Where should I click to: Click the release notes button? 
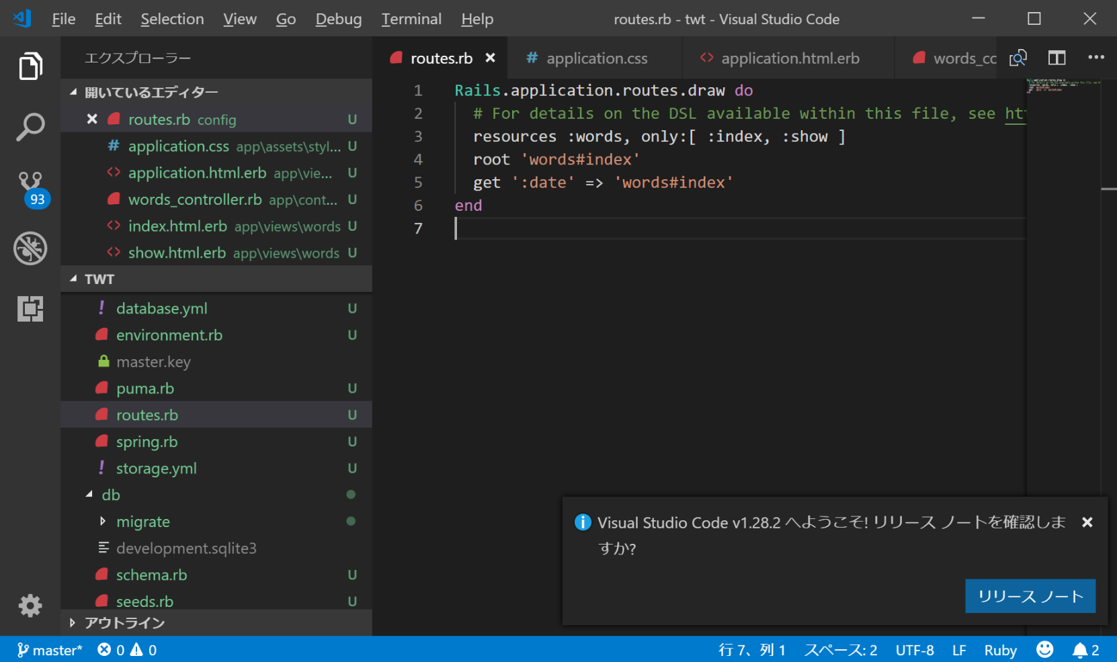pyautogui.click(x=1030, y=596)
